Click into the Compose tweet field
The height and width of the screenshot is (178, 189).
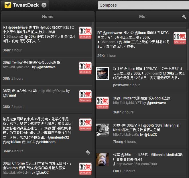click(143, 5)
